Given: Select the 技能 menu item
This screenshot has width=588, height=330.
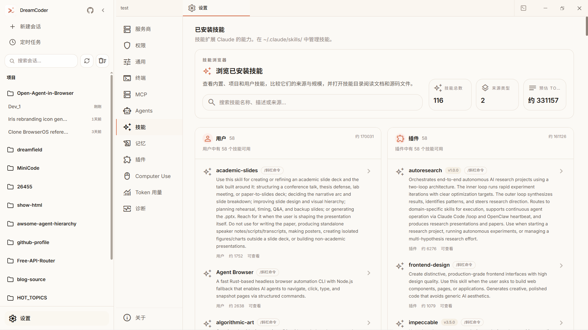Looking at the screenshot, I should click(149, 127).
